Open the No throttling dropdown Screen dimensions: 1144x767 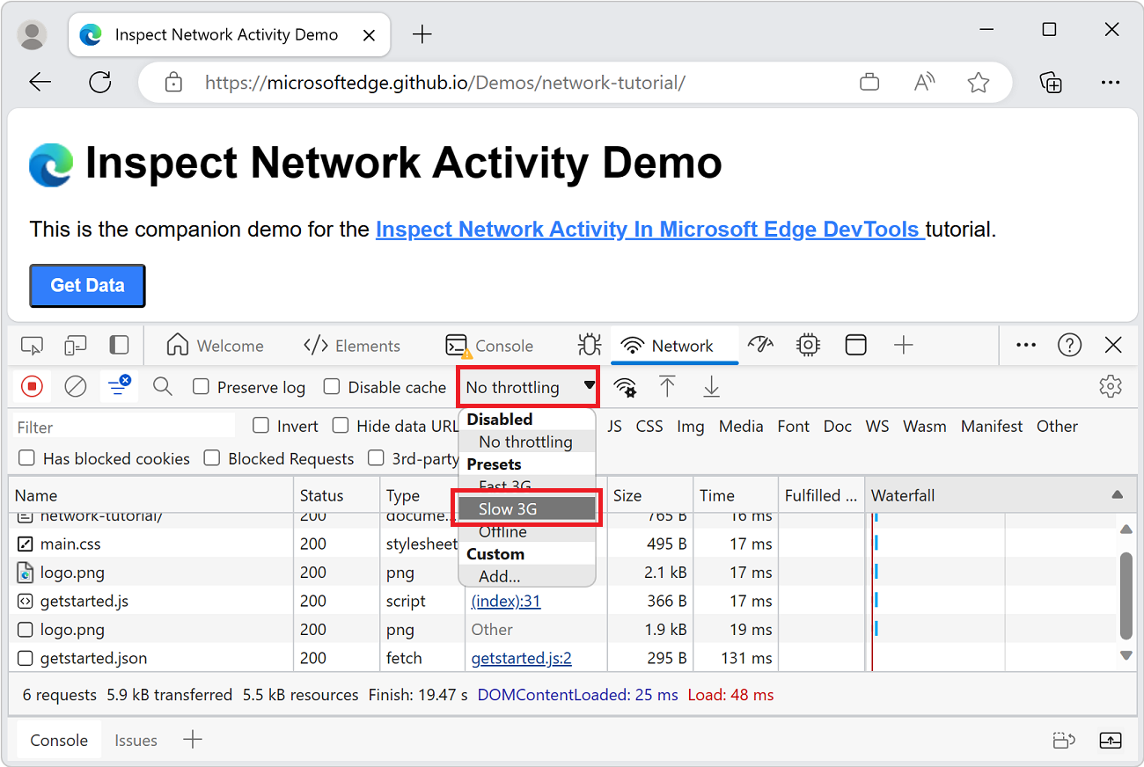[x=528, y=387]
